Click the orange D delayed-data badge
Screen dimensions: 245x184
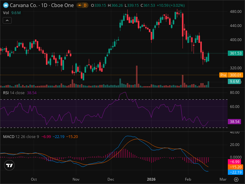85,5
